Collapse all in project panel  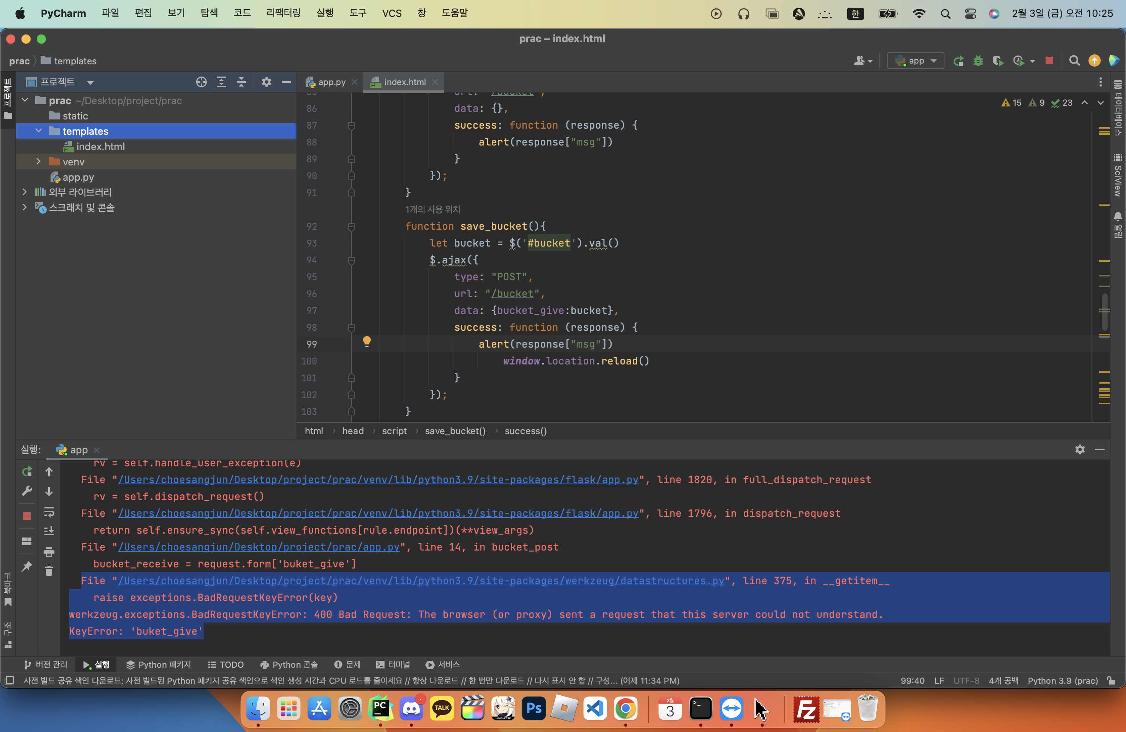(x=241, y=82)
